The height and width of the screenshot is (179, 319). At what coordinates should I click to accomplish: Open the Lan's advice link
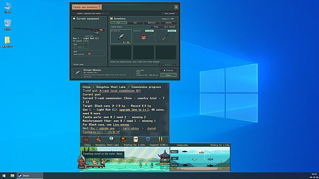click(x=131, y=128)
